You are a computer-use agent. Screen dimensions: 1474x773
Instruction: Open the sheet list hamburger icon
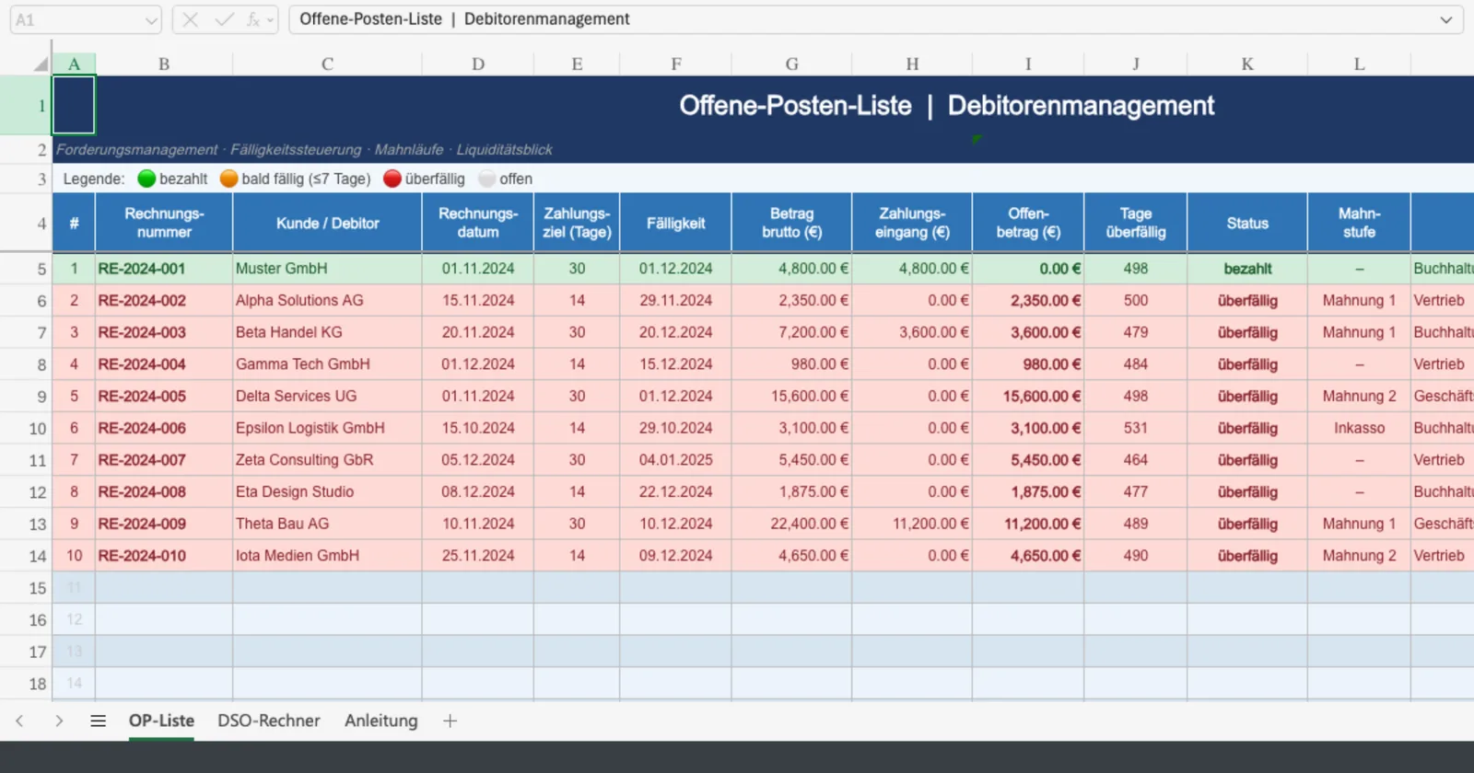[98, 721]
